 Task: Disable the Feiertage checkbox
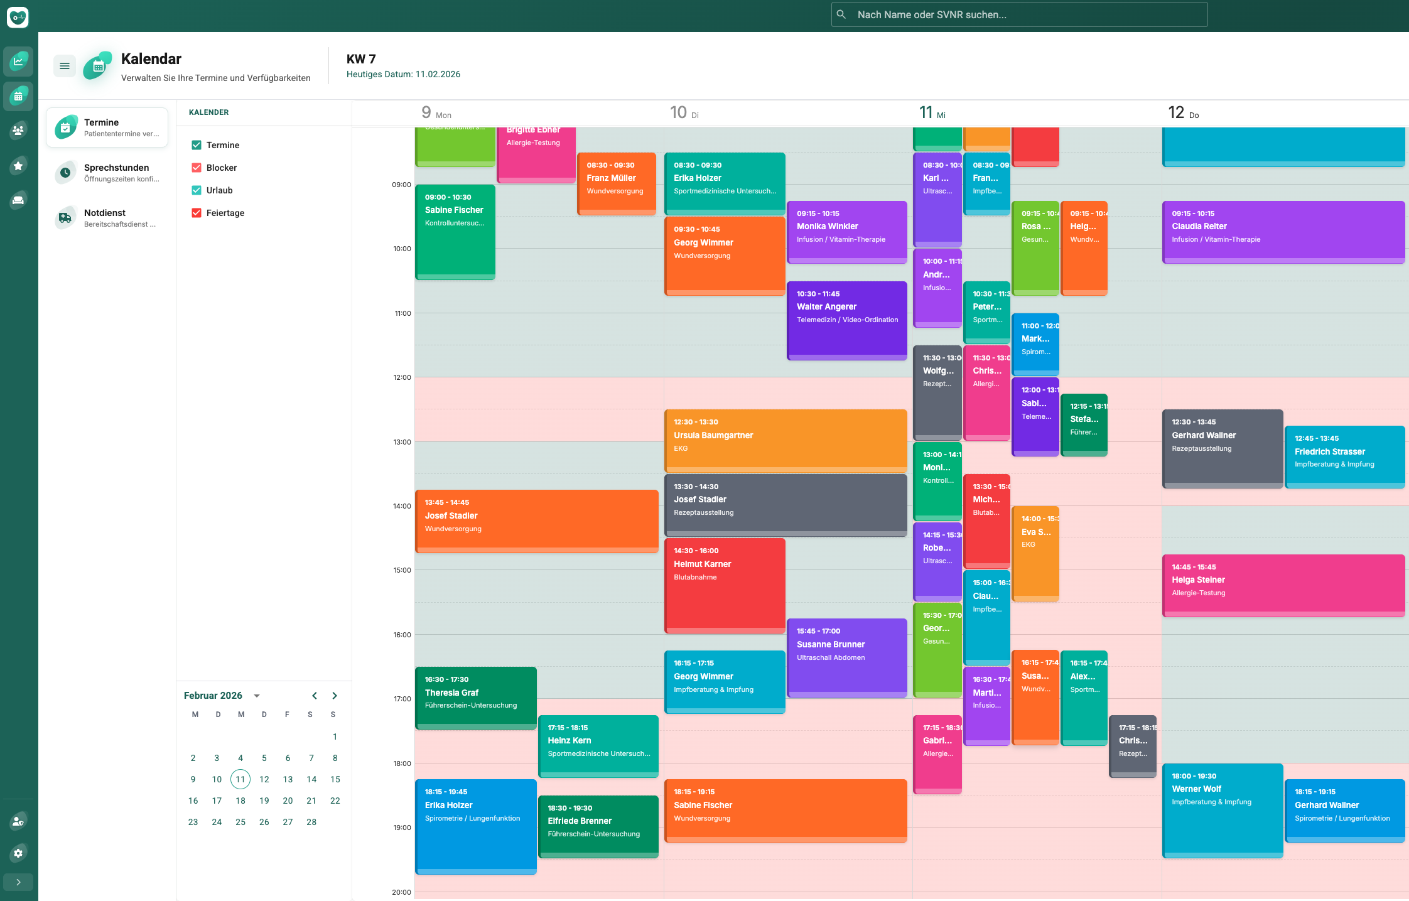(197, 213)
